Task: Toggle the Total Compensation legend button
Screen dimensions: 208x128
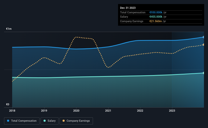Action: (x=22, y=121)
